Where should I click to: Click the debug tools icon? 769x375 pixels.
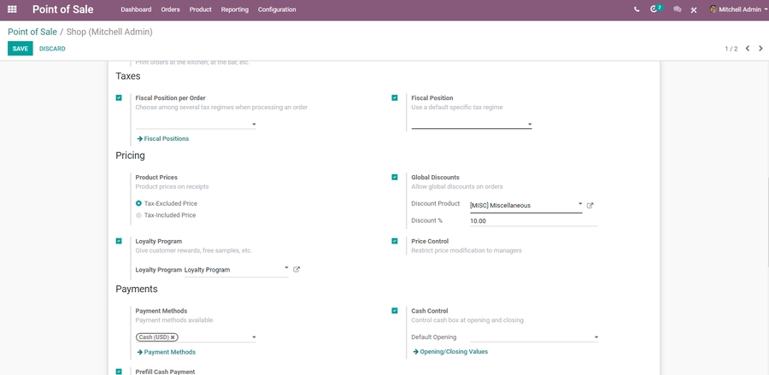(694, 9)
